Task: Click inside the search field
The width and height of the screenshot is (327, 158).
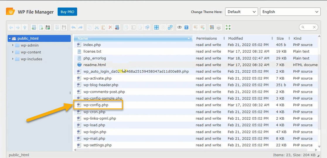Action: pos(309,27)
